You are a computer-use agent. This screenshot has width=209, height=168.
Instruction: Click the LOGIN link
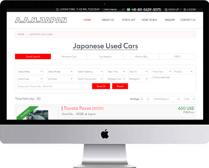(x=191, y=10)
